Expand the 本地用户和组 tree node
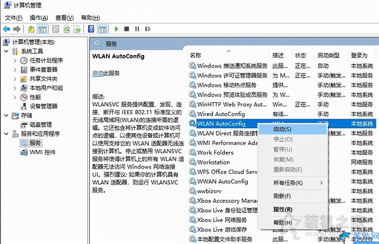The image size is (379, 244). (x=15, y=88)
